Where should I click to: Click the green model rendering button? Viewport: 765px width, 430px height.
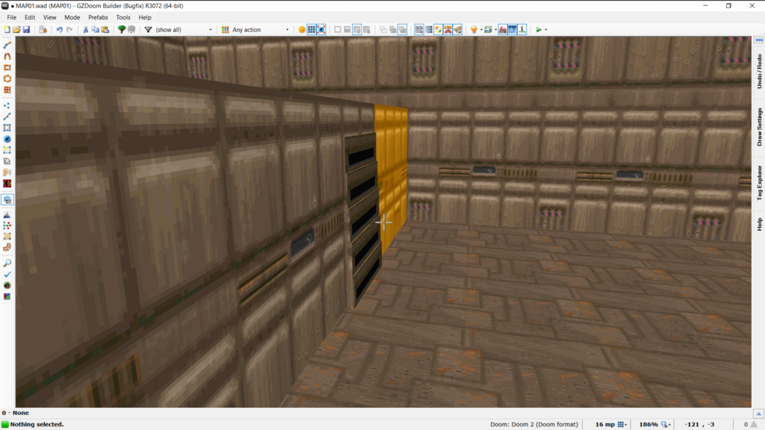488,30
